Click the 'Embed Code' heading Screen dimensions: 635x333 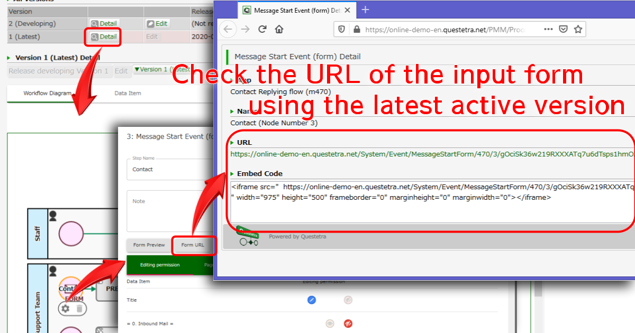point(260,173)
